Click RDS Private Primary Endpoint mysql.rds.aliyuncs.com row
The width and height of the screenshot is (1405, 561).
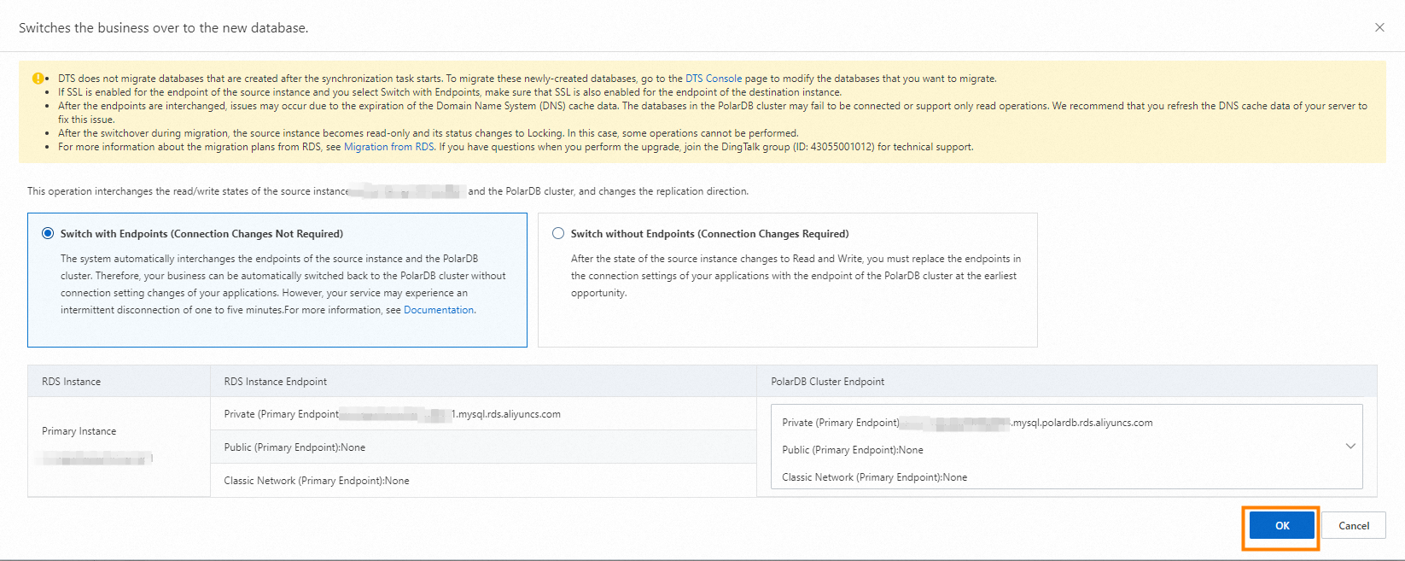click(x=484, y=414)
